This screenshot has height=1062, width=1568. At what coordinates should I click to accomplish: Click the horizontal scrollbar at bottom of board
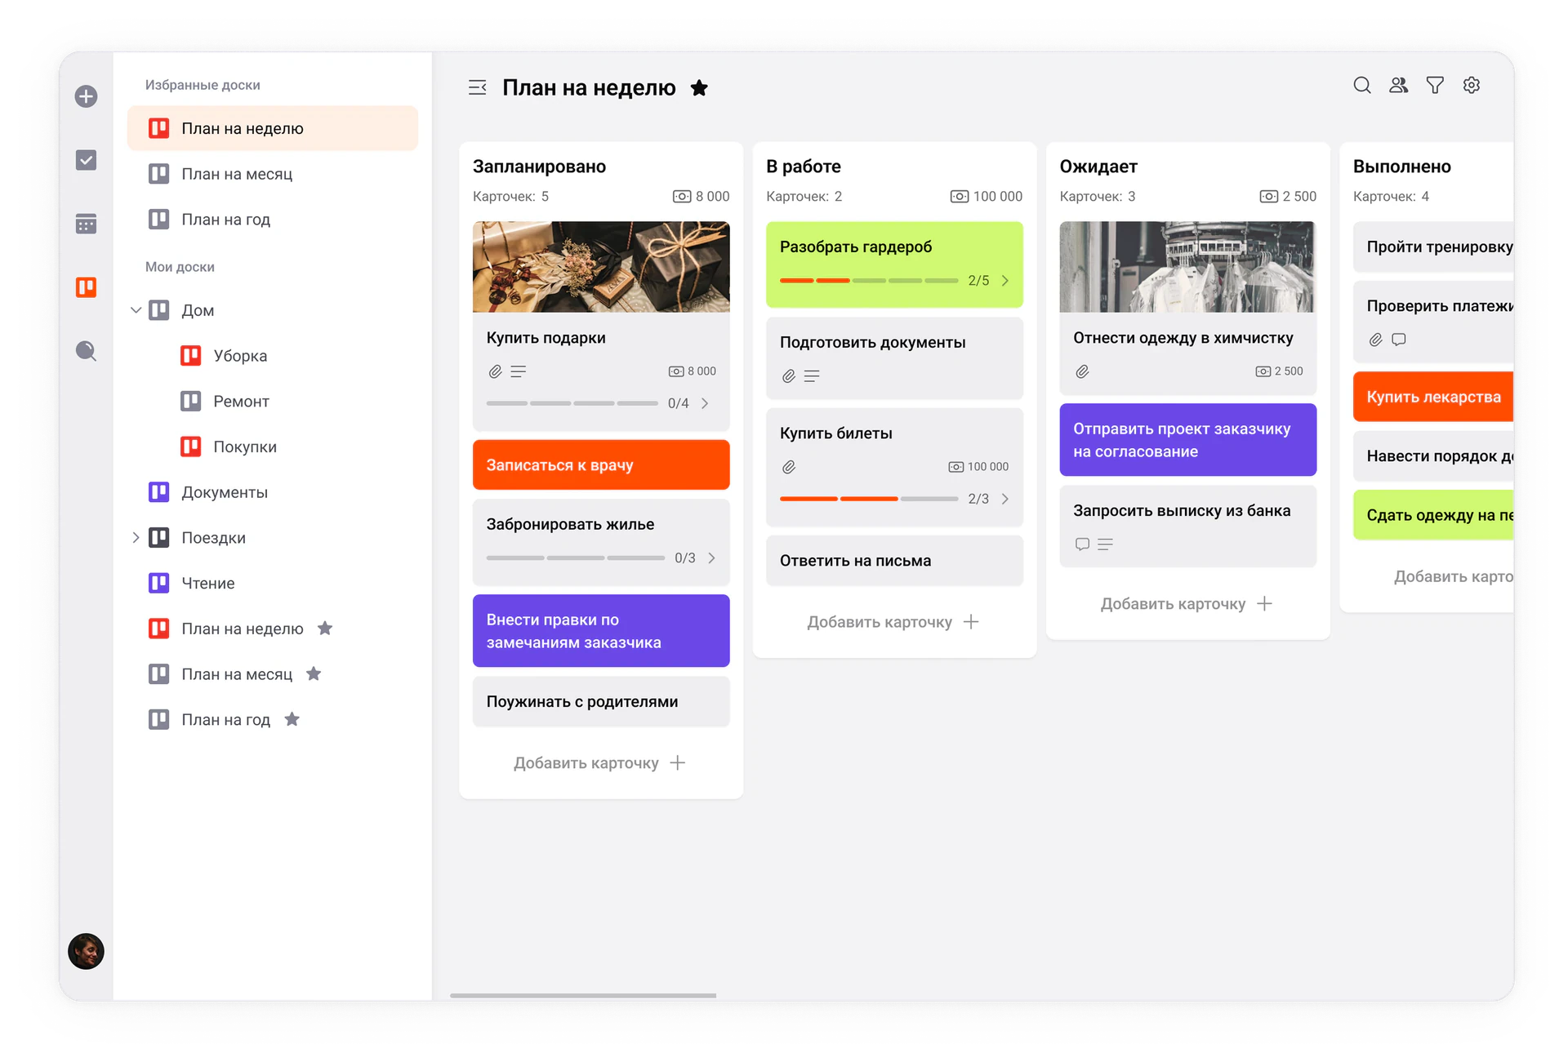(x=583, y=995)
